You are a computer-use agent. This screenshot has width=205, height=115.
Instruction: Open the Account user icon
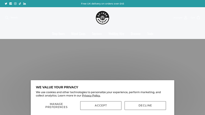(x=186, y=18)
